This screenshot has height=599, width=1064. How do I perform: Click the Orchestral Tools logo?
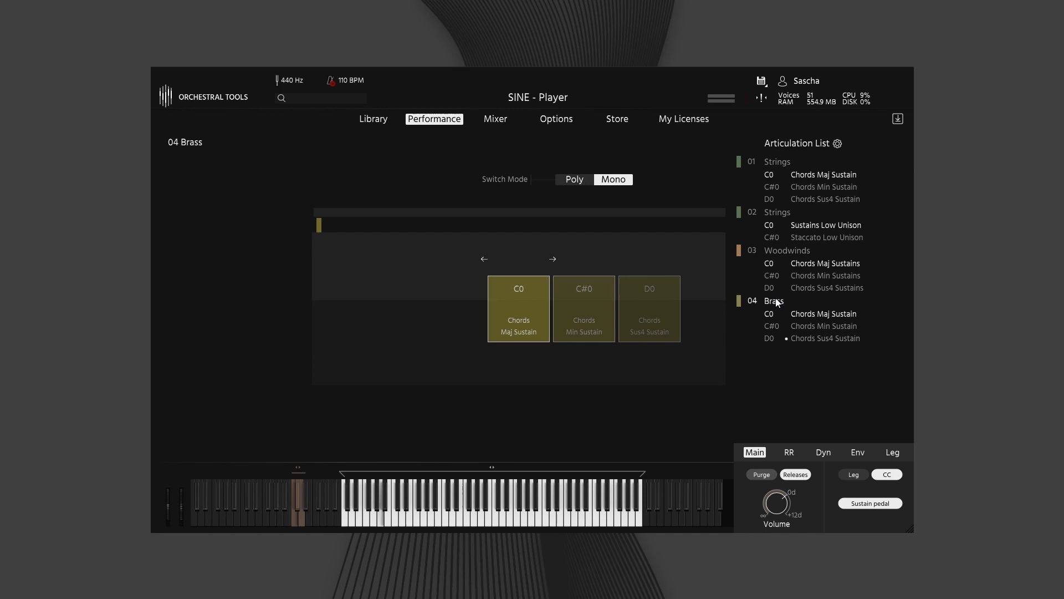click(166, 96)
